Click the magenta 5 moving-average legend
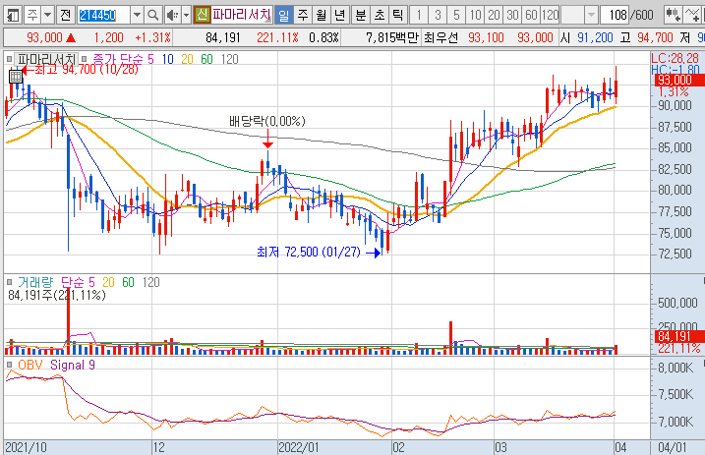This screenshot has height=455, width=705. [150, 59]
